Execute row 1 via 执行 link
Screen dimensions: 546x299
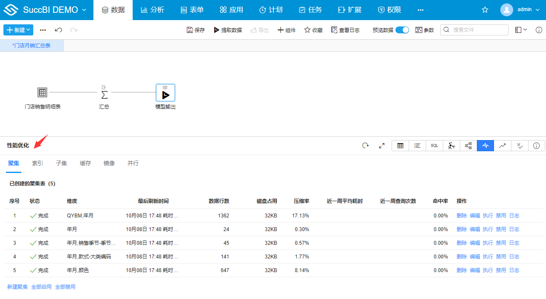coord(488,215)
